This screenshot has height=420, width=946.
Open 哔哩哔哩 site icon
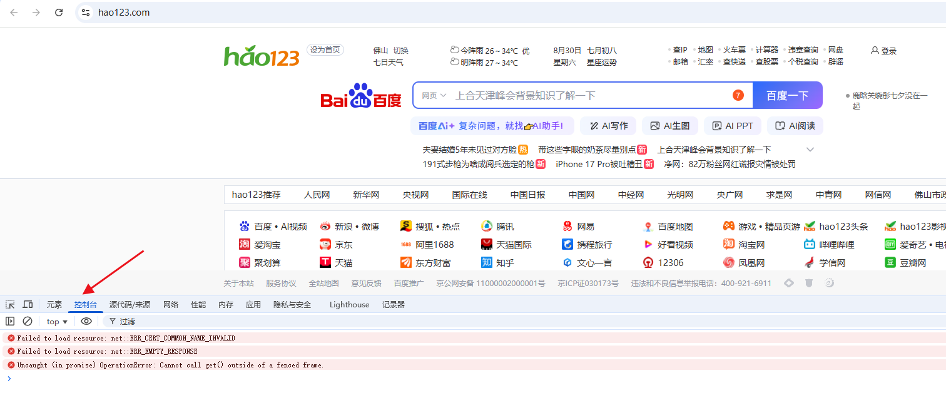pos(810,244)
